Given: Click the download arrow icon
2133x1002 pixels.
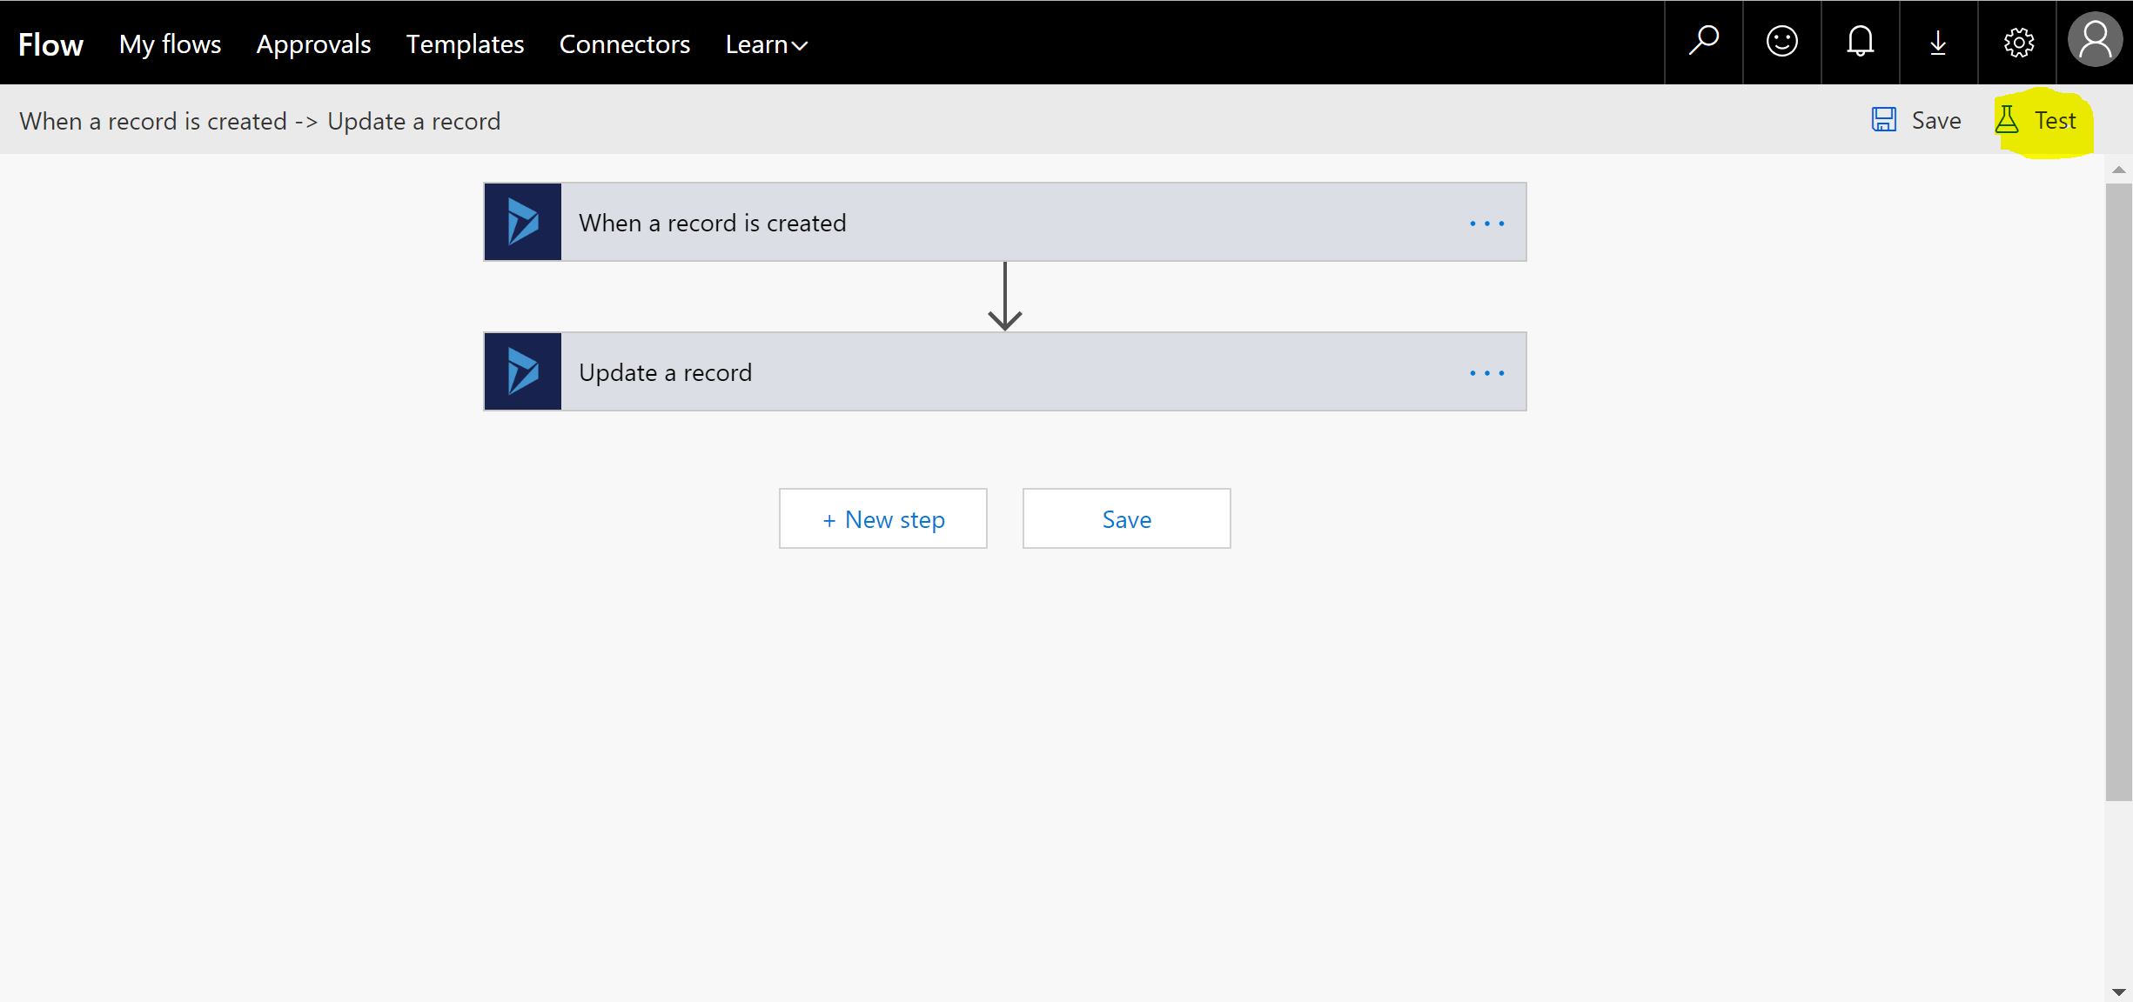Looking at the screenshot, I should [x=1938, y=42].
